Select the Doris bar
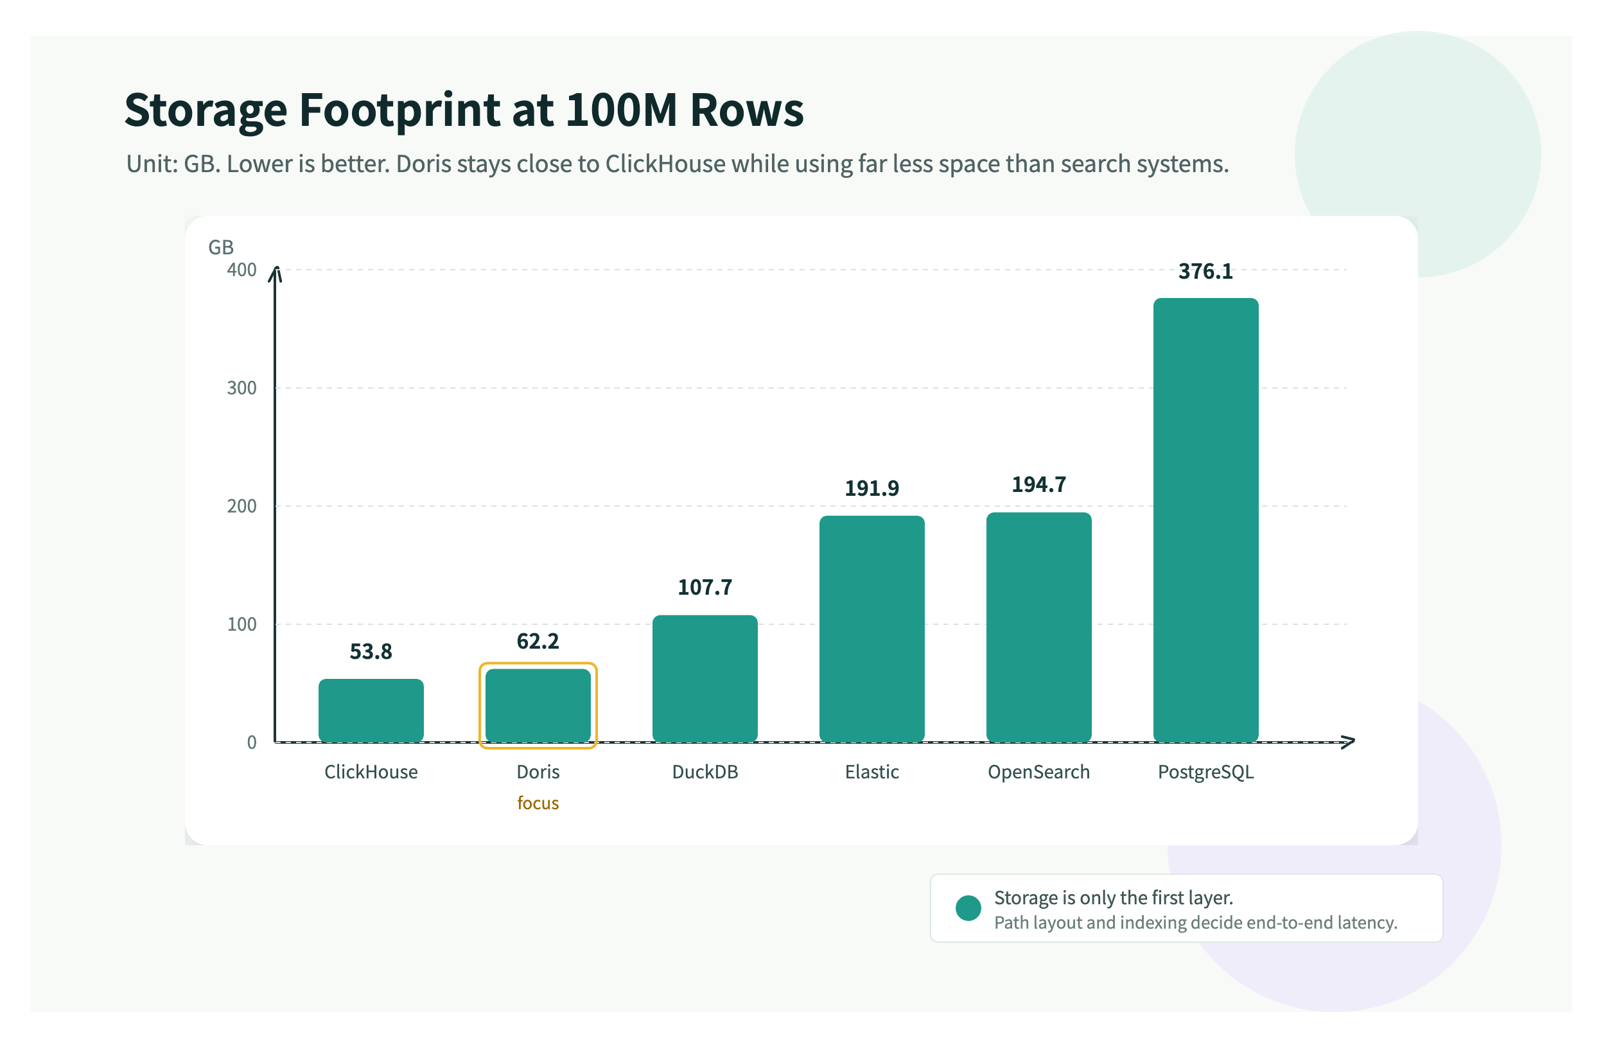Screen dimensions: 1603x1043 [x=538, y=705]
